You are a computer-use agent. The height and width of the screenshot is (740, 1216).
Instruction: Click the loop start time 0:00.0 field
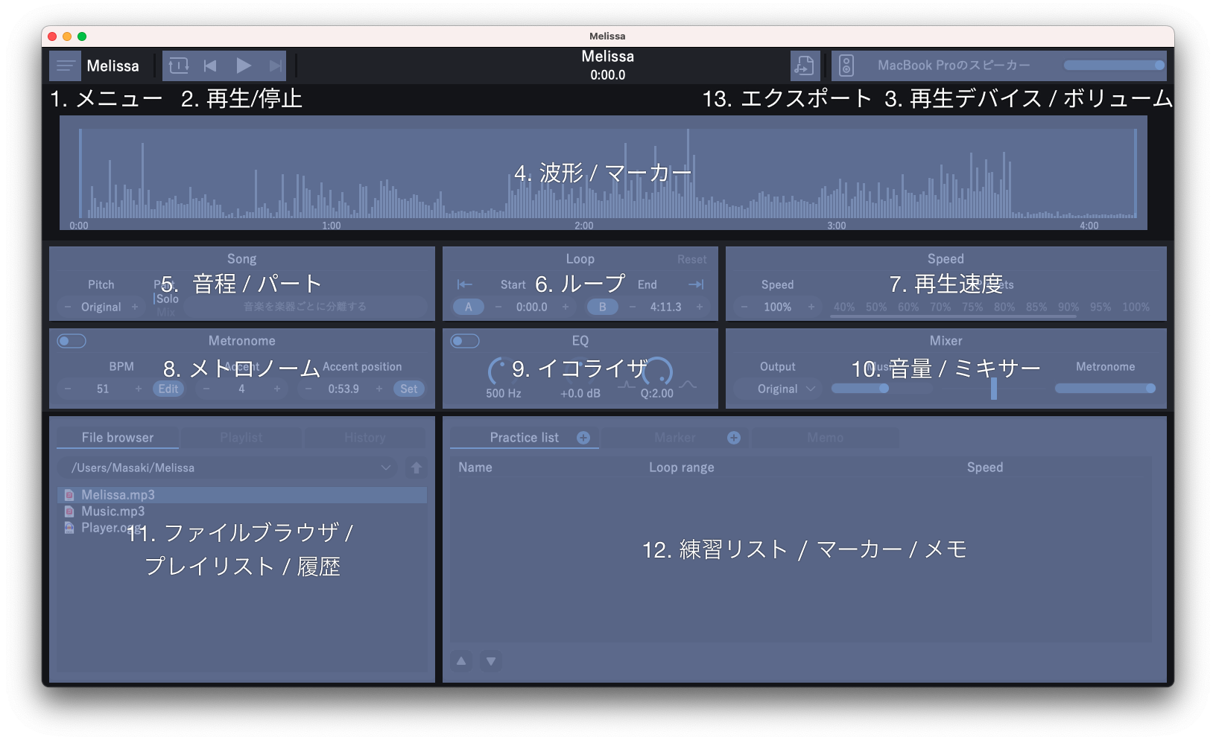[x=532, y=307]
